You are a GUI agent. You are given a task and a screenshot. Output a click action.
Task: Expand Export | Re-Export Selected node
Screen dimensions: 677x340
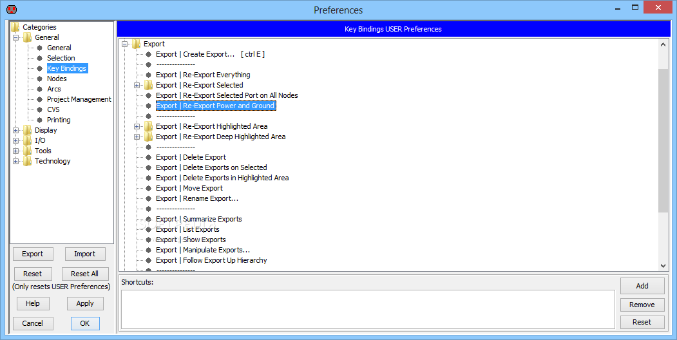tap(137, 86)
